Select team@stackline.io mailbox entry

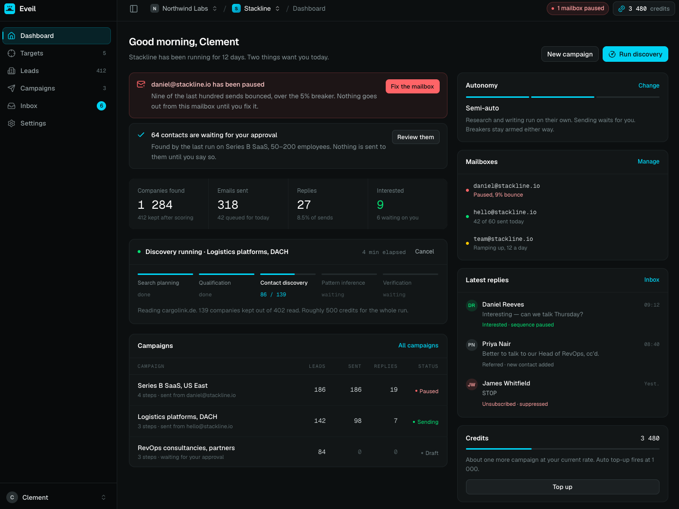(562, 243)
